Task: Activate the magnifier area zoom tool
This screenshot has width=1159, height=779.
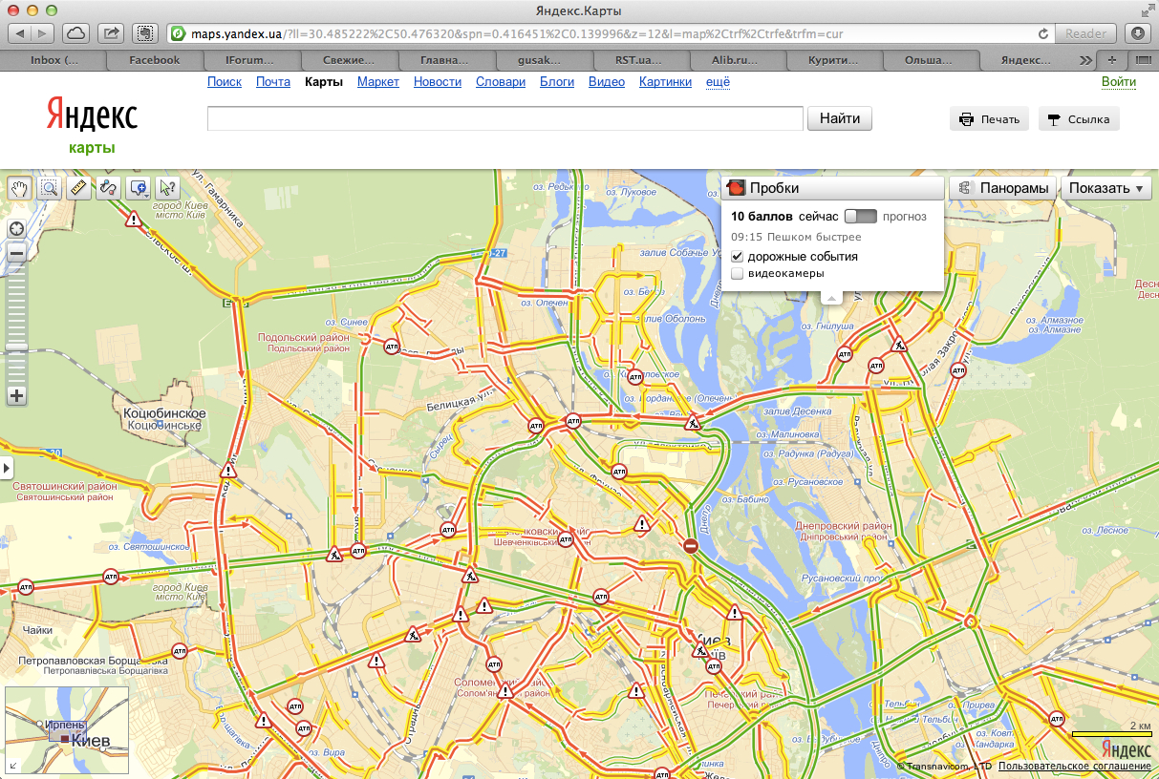Action: (49, 188)
